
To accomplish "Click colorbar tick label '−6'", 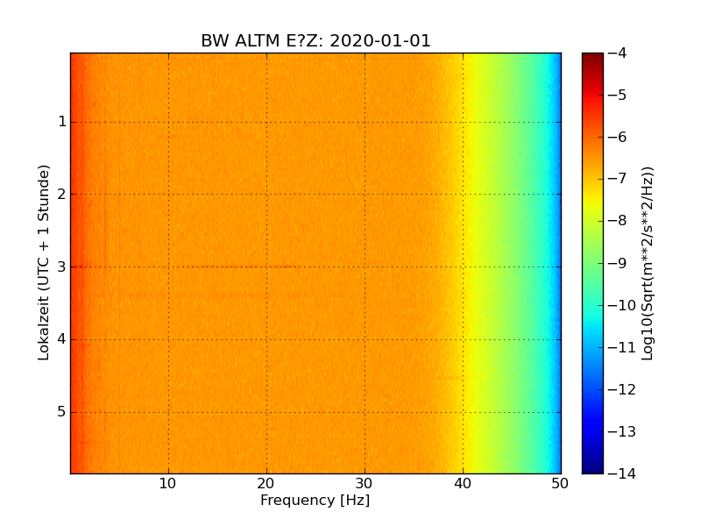I will [618, 137].
